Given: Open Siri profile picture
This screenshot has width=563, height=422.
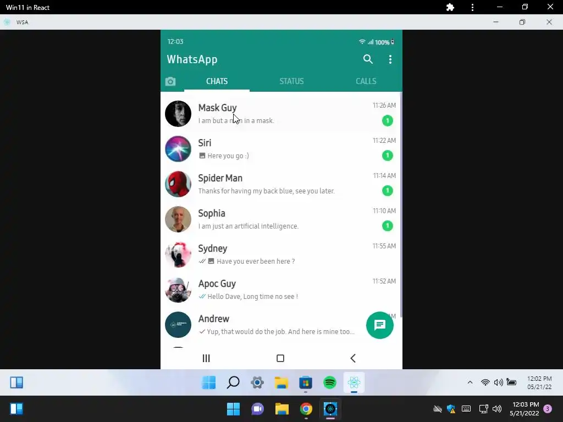Looking at the screenshot, I should pos(178,149).
